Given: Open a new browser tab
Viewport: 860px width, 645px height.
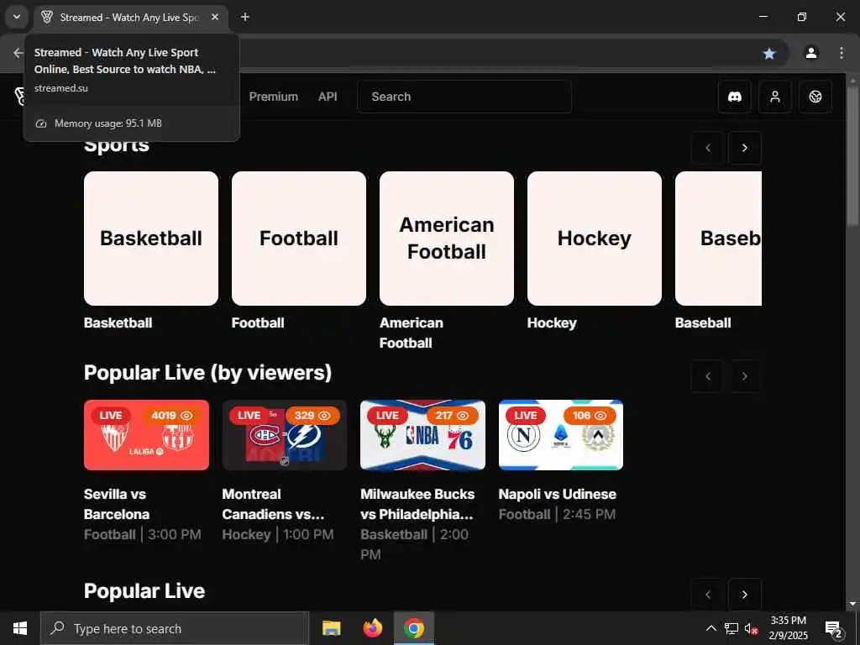Looking at the screenshot, I should [x=245, y=17].
